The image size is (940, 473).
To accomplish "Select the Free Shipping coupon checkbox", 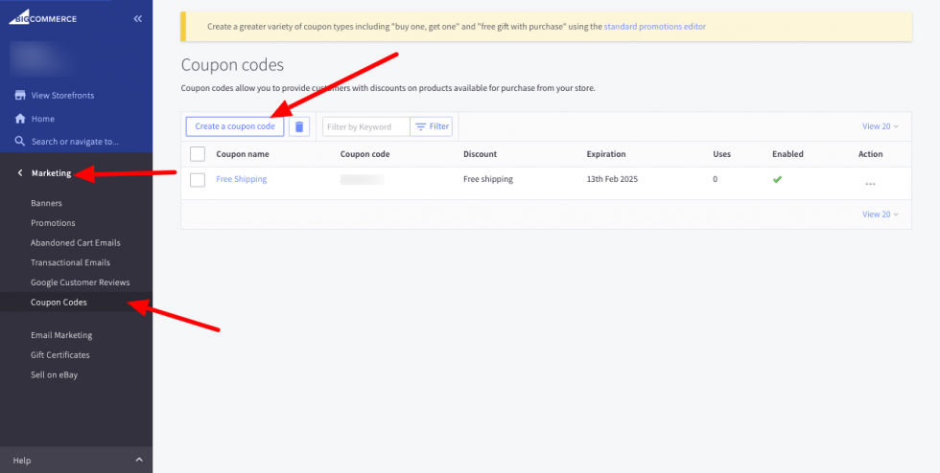I will (198, 180).
